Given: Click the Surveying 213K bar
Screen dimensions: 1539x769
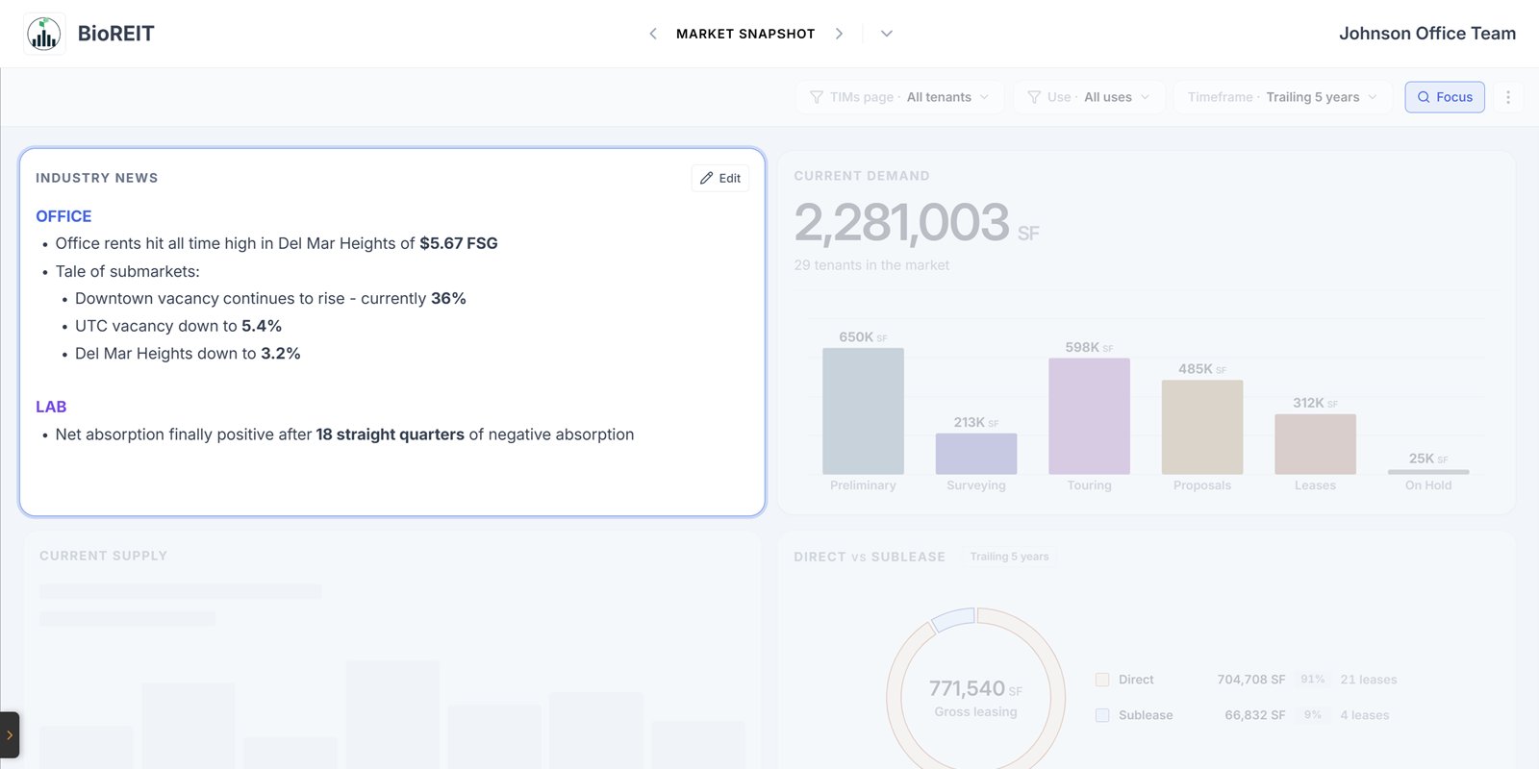Looking at the screenshot, I should click(976, 454).
